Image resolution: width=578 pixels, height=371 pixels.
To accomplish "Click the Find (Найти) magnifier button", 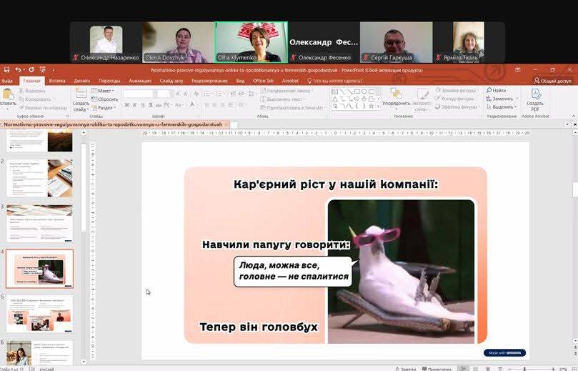I will [x=497, y=91].
